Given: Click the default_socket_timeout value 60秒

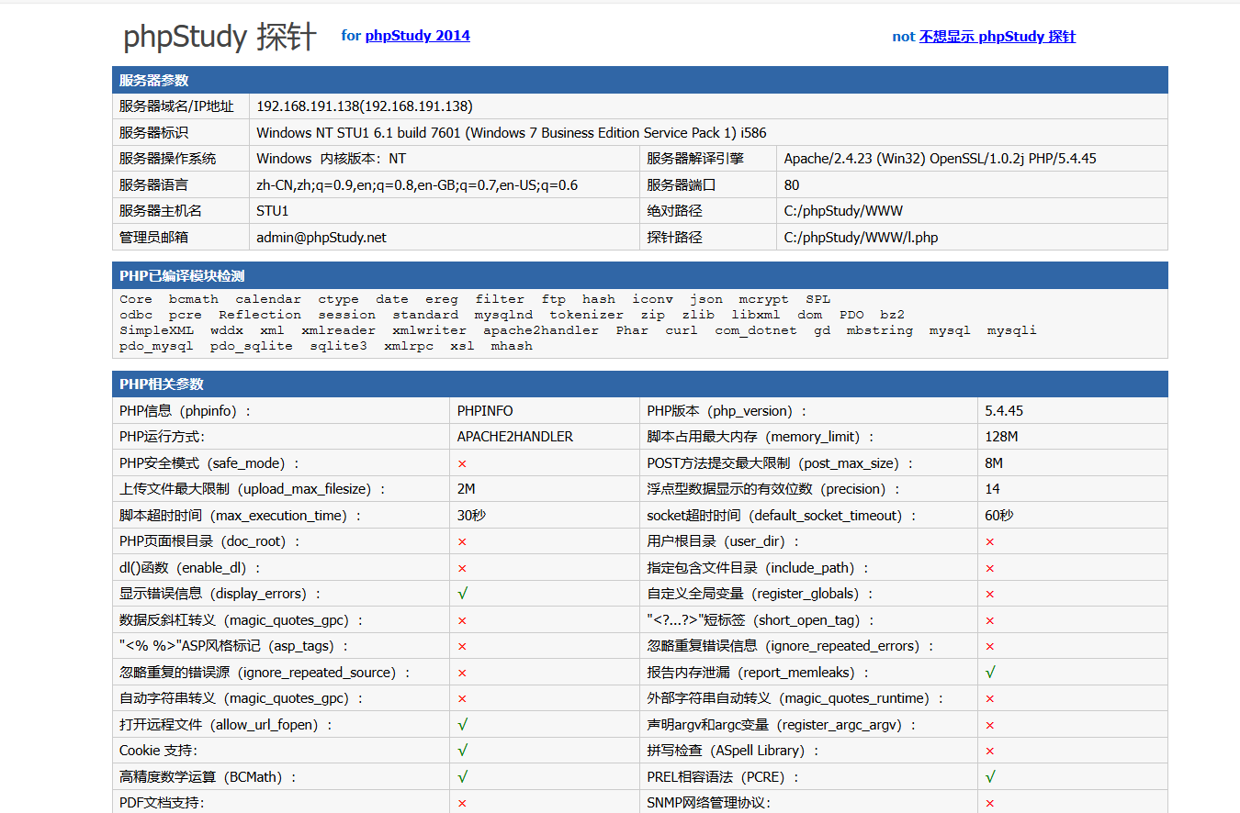Looking at the screenshot, I should [x=999, y=516].
